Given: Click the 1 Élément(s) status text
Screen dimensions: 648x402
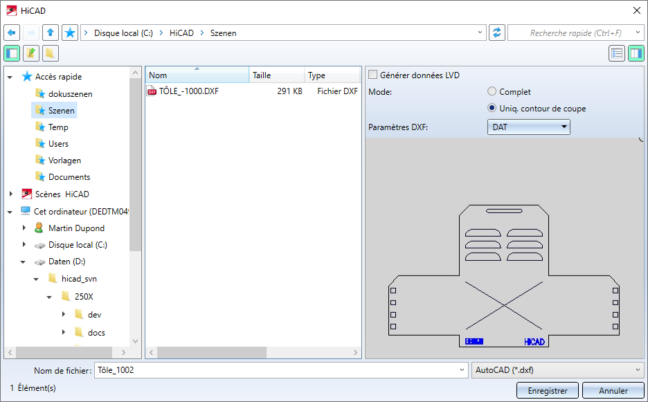Looking at the screenshot, I should coord(33,388).
